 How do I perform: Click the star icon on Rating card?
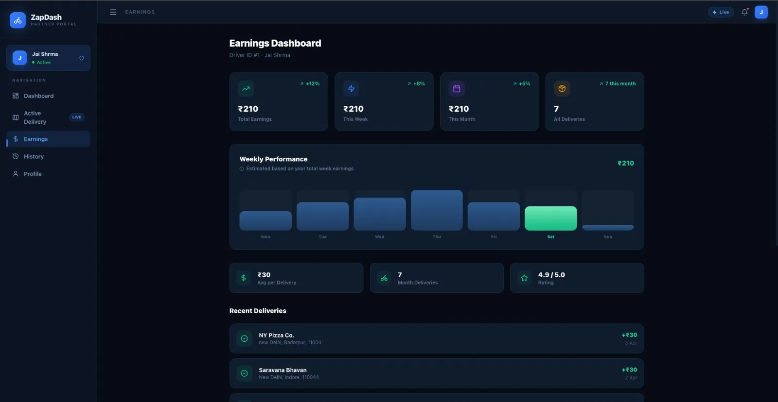pyautogui.click(x=524, y=278)
